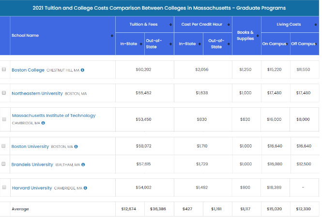Click the table title banner text
322x218 pixels.
pos(159,8)
